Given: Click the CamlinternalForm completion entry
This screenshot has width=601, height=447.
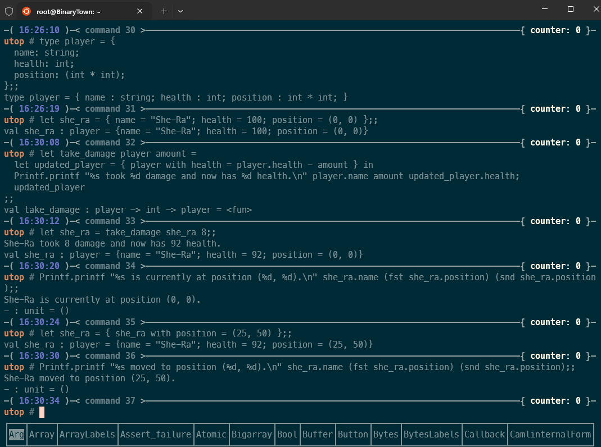Looking at the screenshot, I should point(550,434).
